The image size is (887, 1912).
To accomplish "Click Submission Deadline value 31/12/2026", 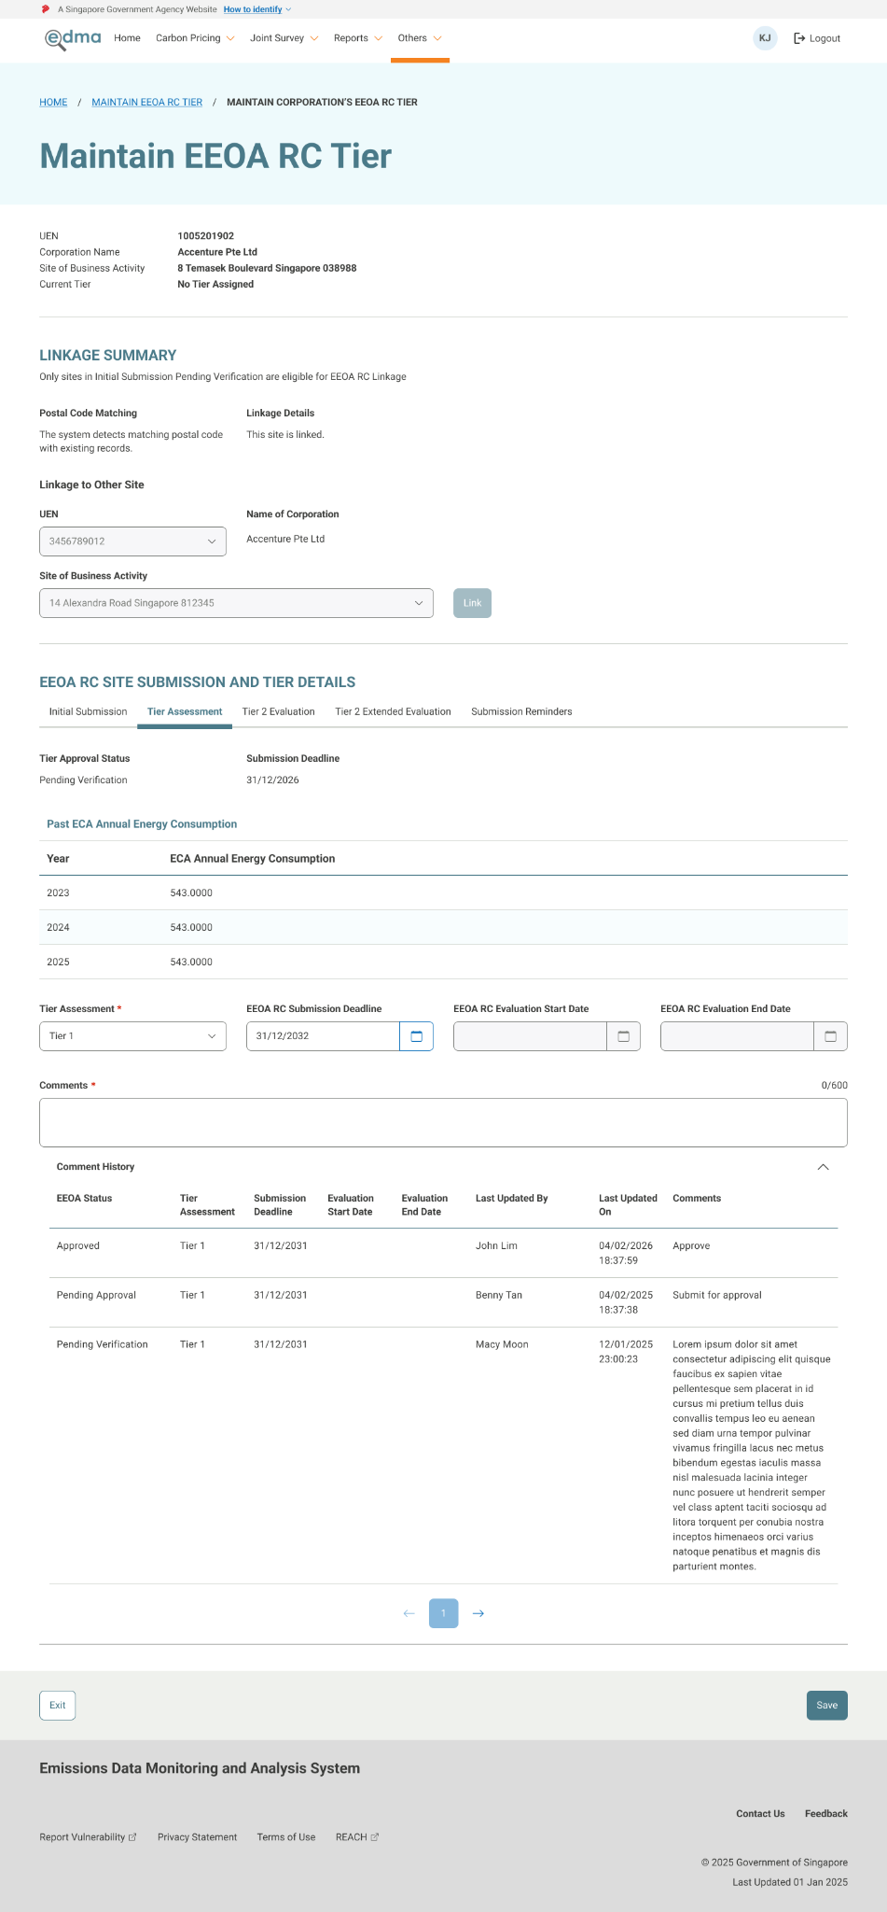I will coord(272,780).
